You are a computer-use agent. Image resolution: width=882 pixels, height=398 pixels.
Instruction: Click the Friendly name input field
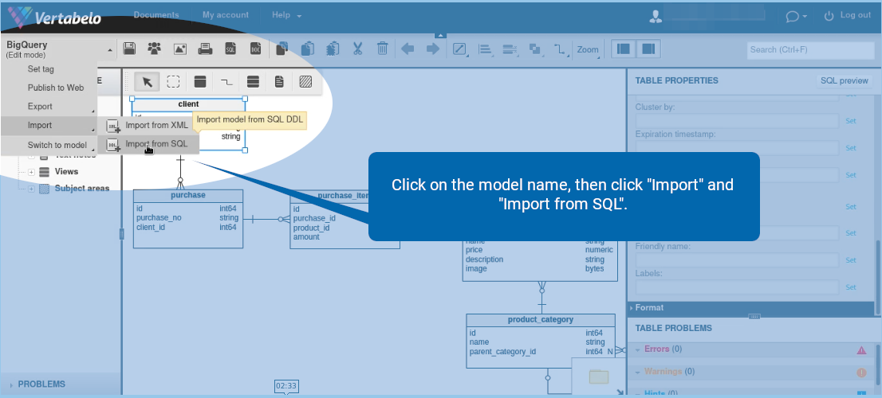[x=737, y=260]
